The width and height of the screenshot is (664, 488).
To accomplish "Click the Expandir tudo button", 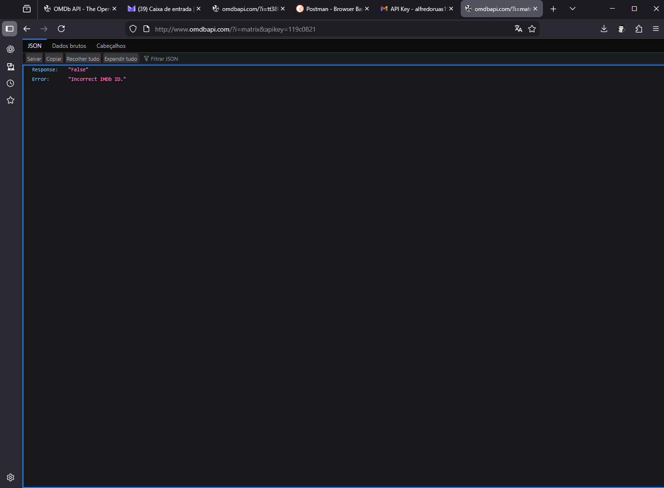I will pyautogui.click(x=121, y=59).
